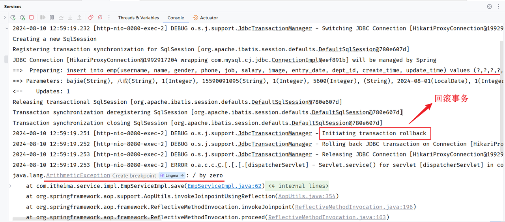This screenshot has height=222, width=505.
Task: Click the crosshair locate icon in Services header
Action: tap(490, 6)
